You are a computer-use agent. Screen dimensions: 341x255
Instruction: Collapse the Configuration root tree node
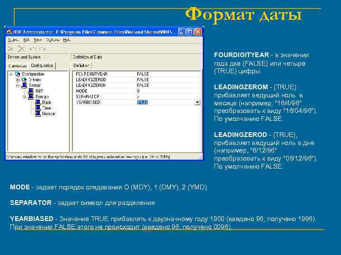tap(11, 74)
